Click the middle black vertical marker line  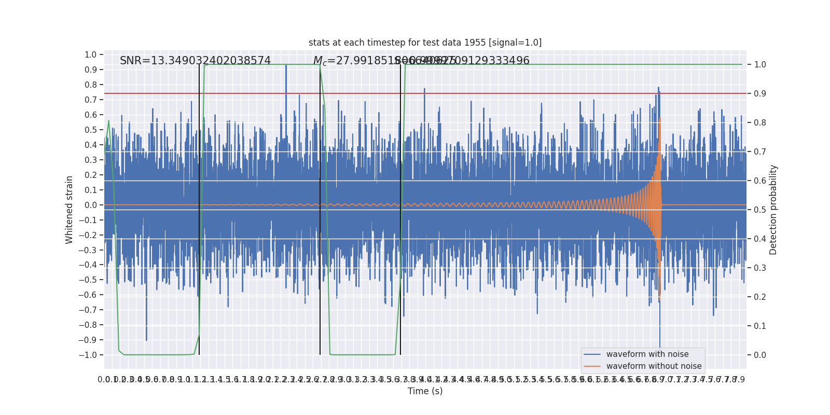(320, 210)
